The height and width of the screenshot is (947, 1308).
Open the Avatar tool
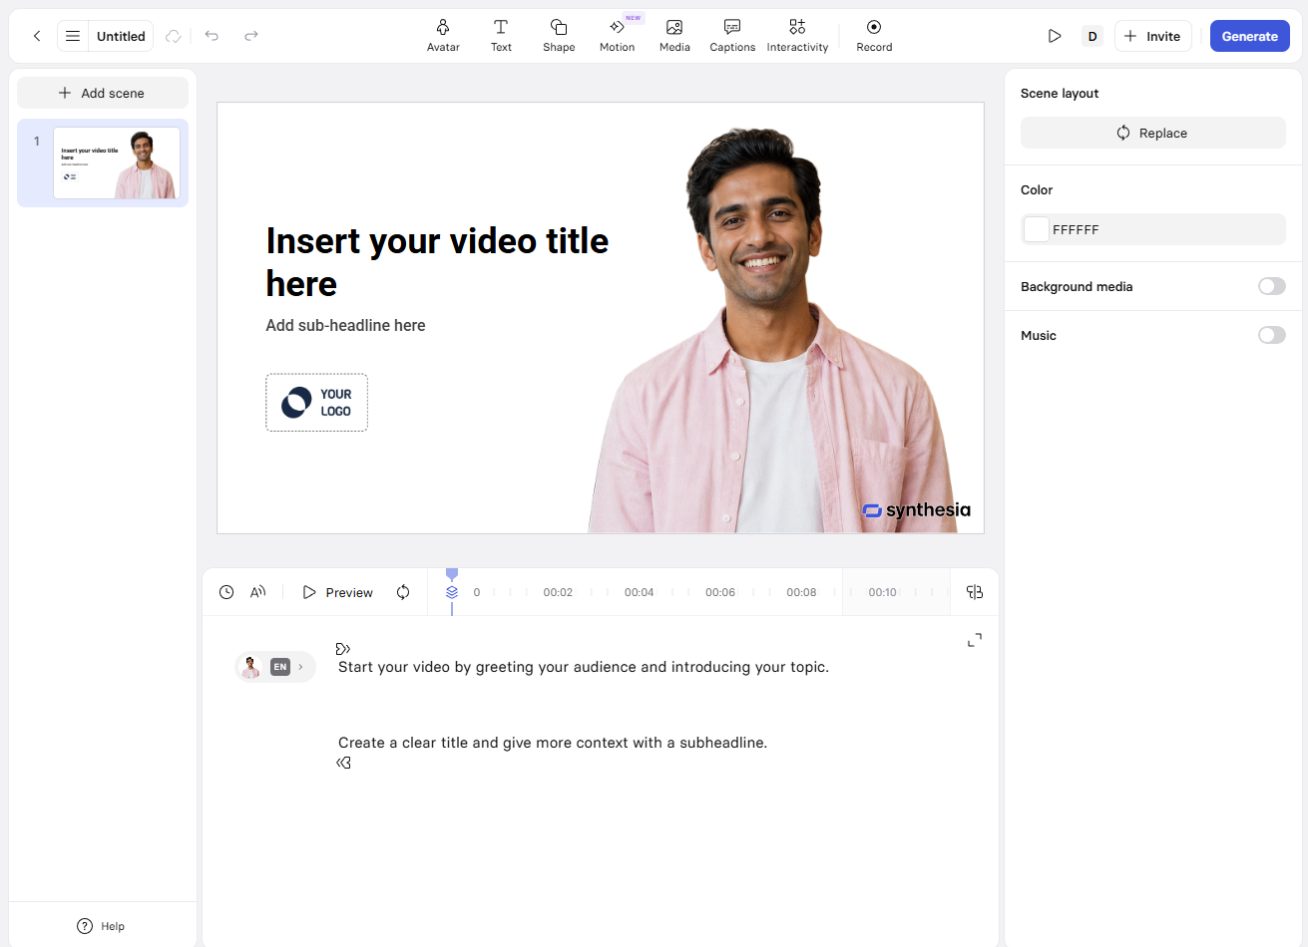tap(443, 36)
